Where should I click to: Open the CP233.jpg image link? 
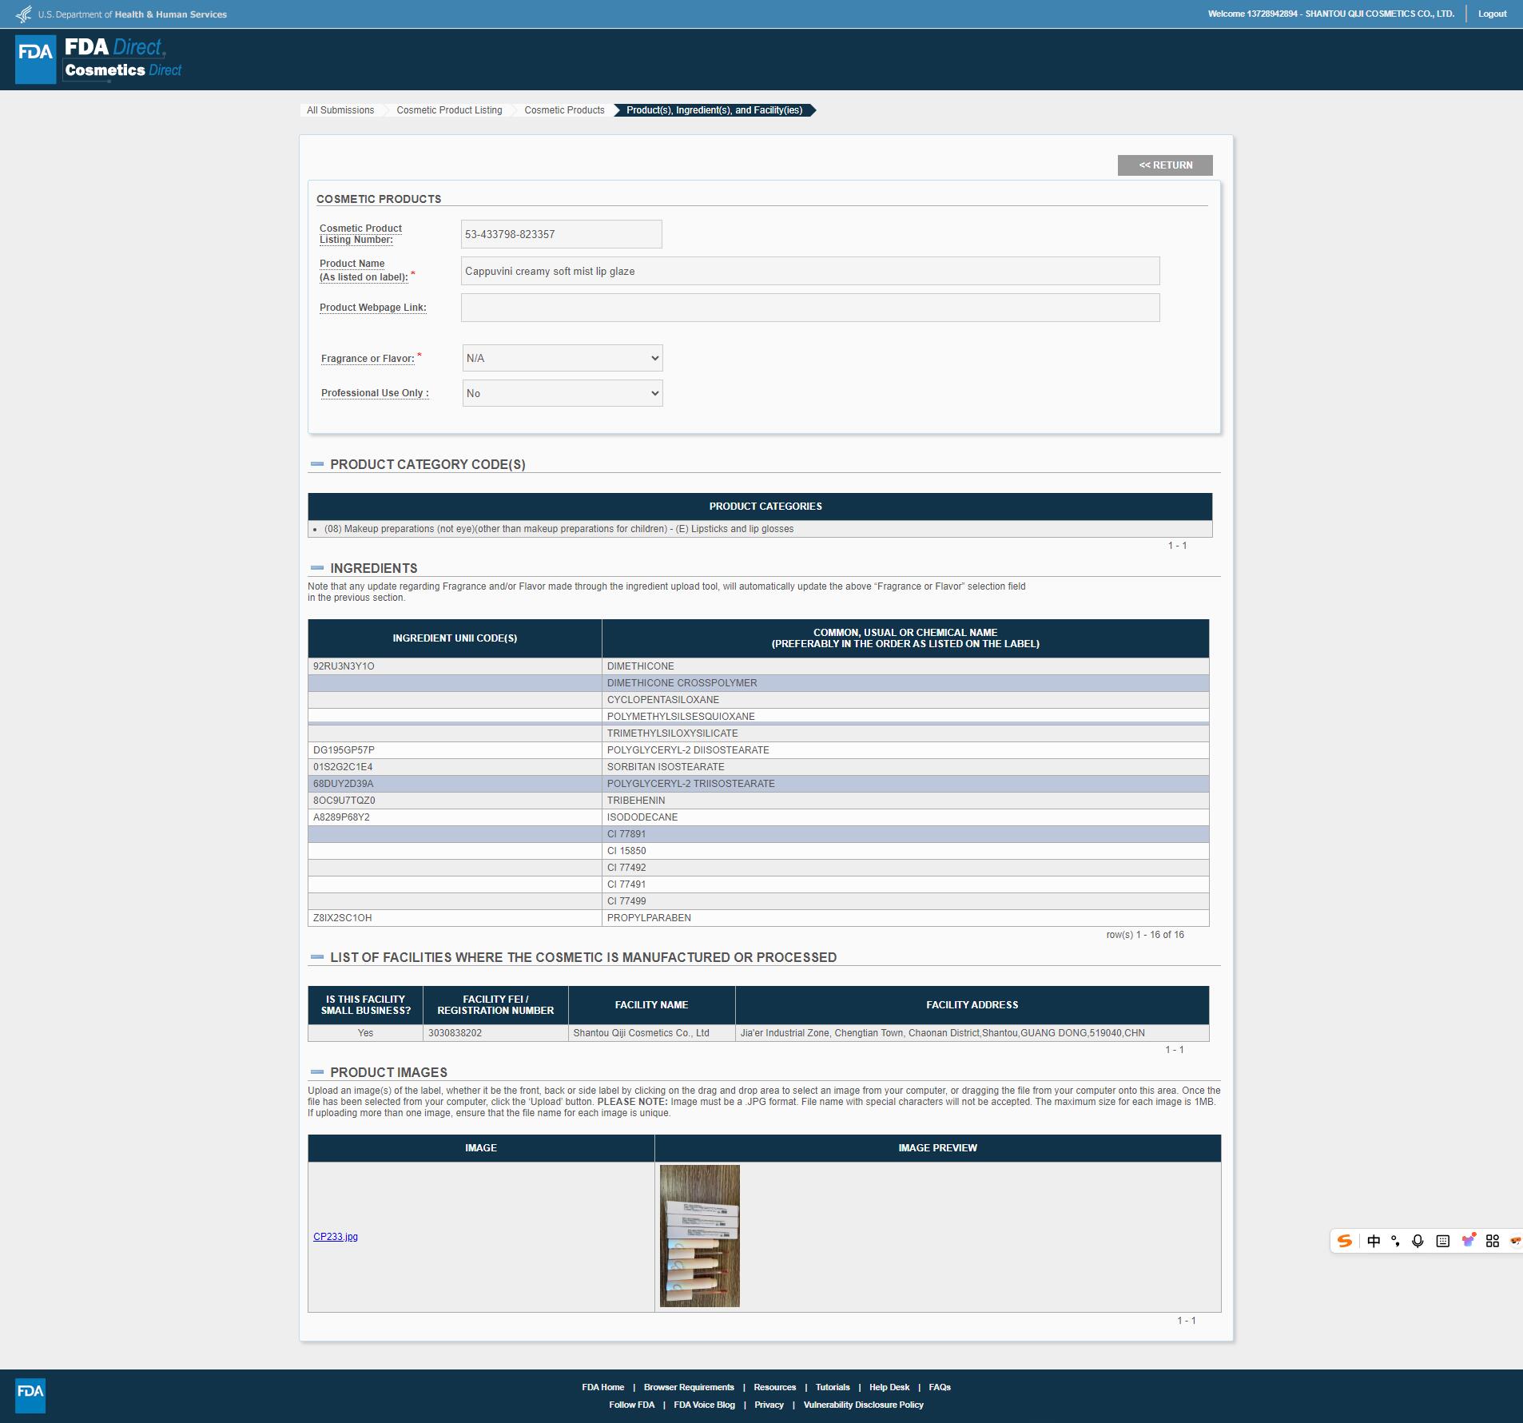(x=336, y=1237)
